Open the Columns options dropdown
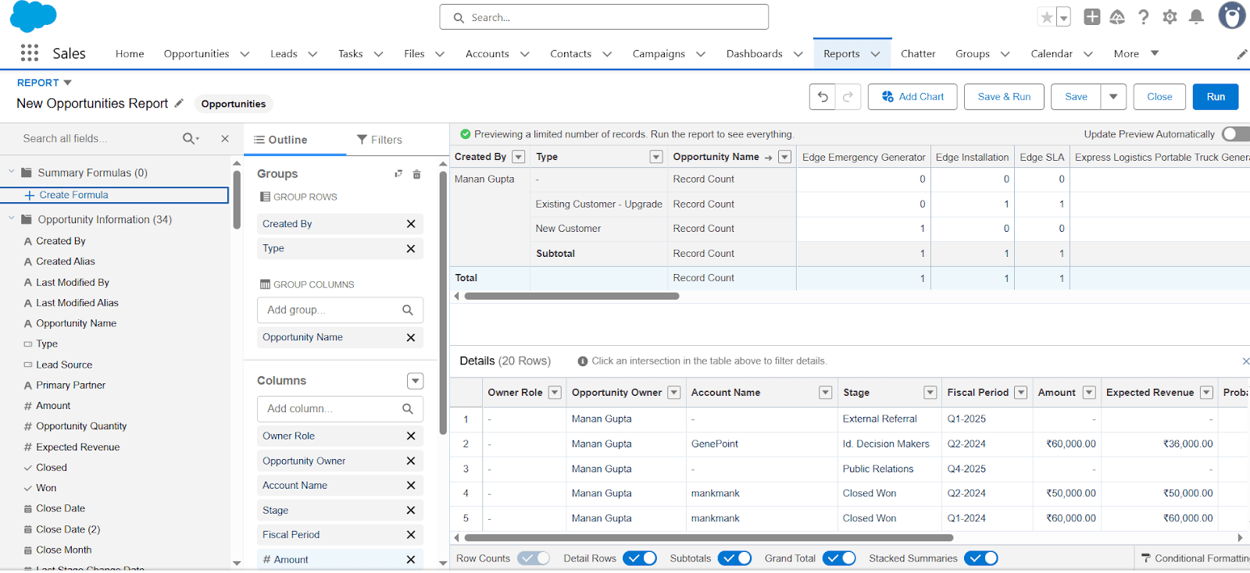Viewport: 1250px width, 573px height. tap(415, 381)
